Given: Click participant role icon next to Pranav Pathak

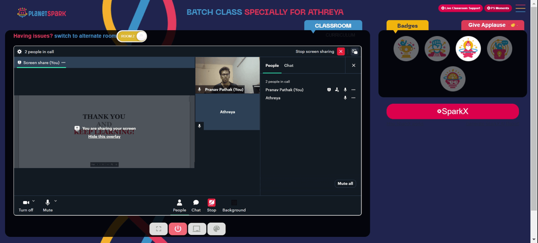Looking at the screenshot, I should [x=337, y=90].
